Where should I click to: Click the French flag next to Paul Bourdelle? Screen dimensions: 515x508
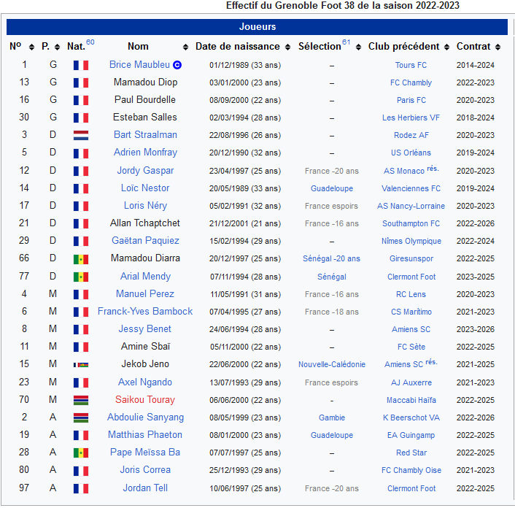[80, 100]
